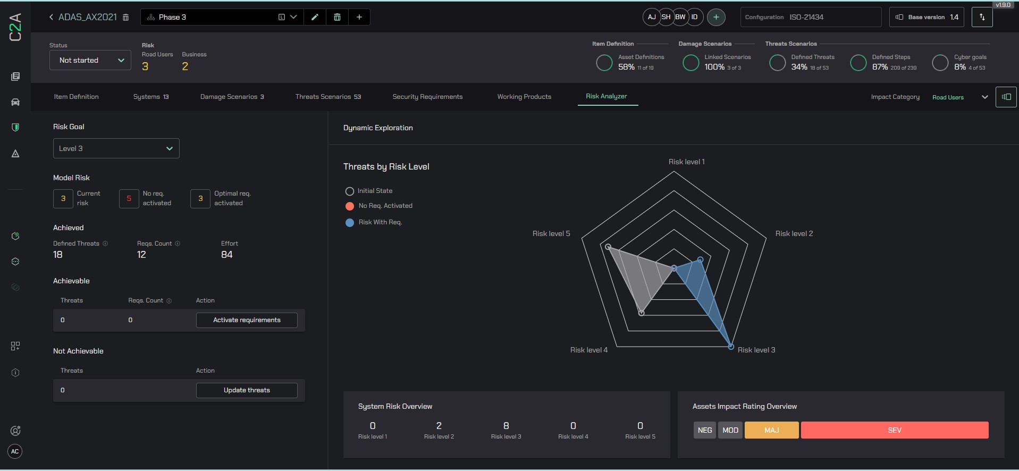1019x471 pixels.
Task: Click the BW collaborator avatar
Action: 681,17
